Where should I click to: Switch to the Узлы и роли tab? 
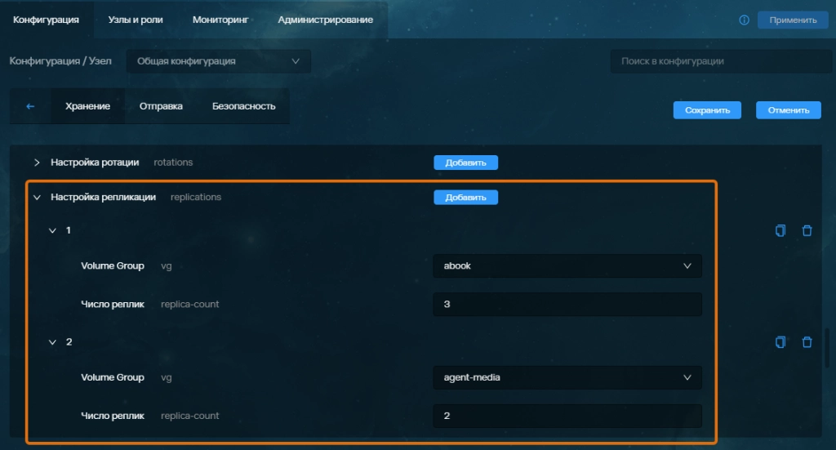point(136,20)
